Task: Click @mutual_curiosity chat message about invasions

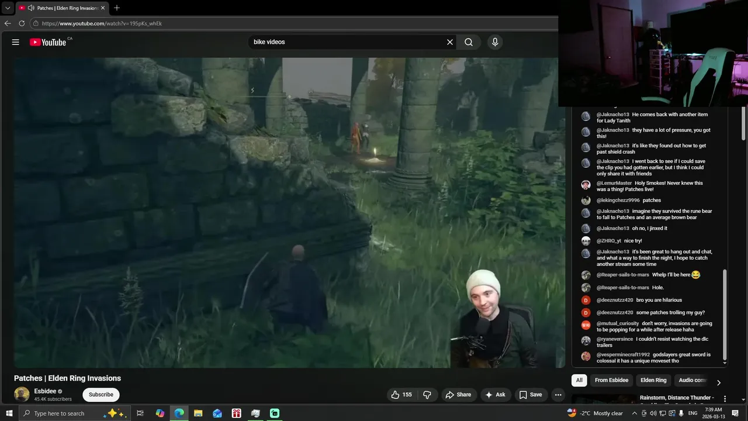Action: coord(654,326)
